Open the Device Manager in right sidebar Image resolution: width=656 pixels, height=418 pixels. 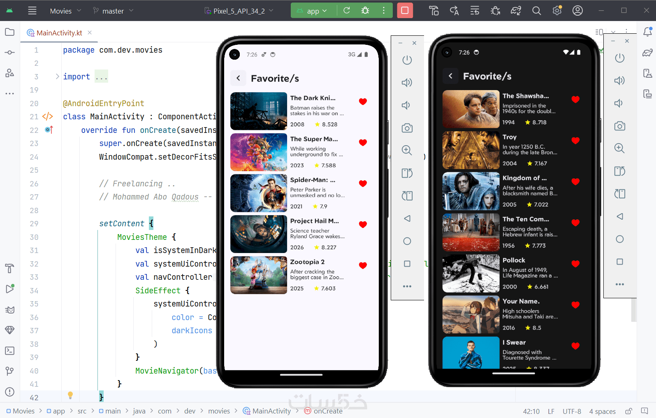(647, 73)
